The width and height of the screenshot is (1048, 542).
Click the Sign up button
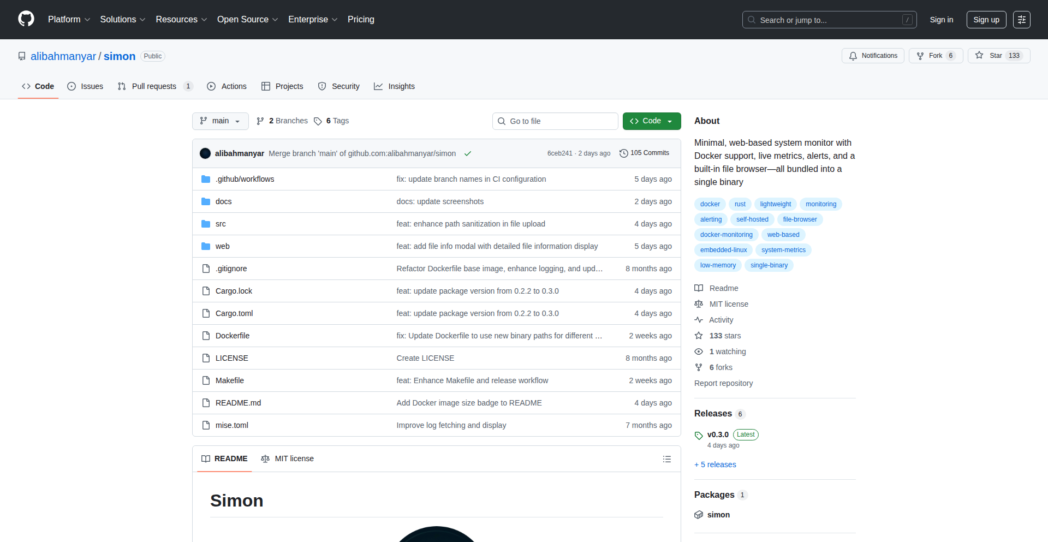[x=986, y=19]
